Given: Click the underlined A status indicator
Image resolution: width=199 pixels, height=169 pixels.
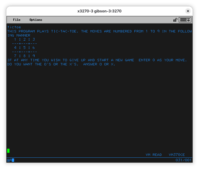Looking at the screenshot, I should (x=11, y=160).
